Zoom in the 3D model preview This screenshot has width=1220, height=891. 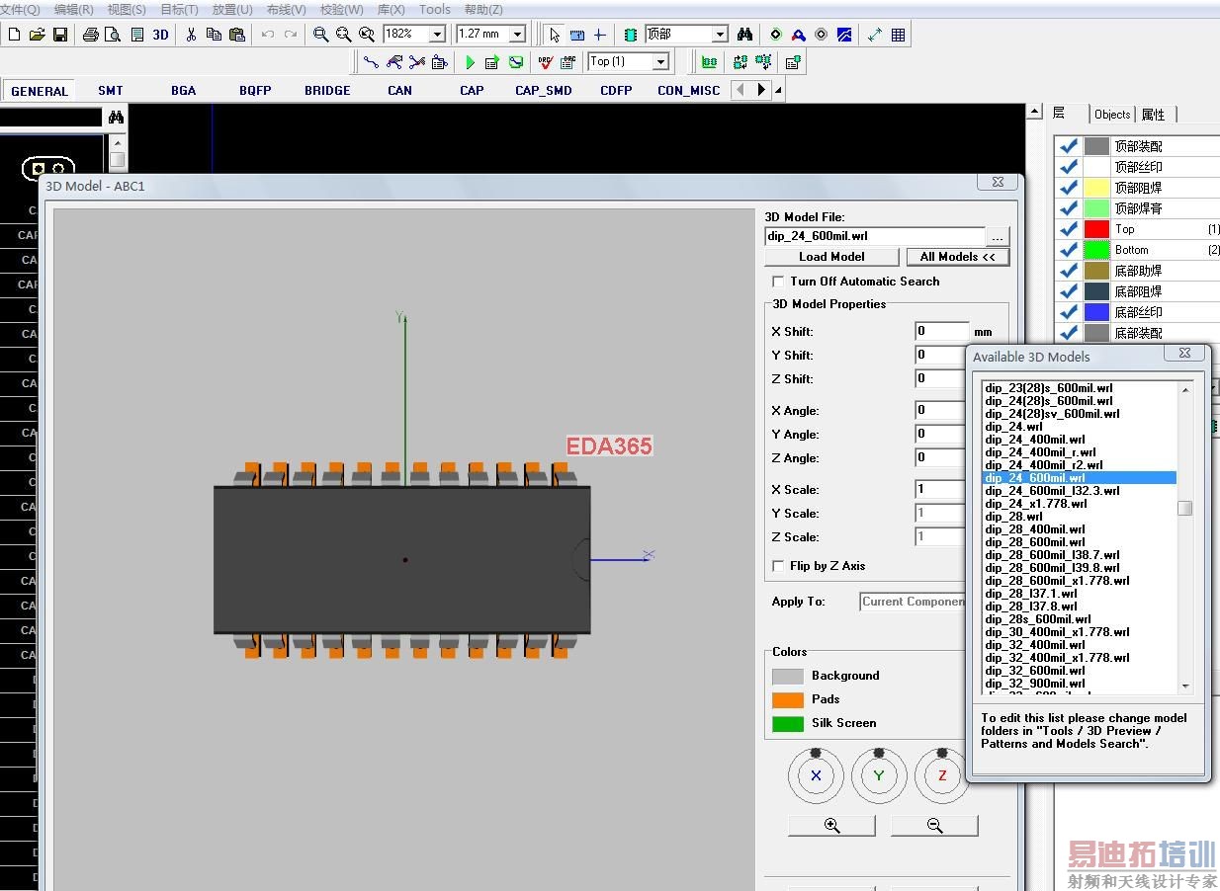point(831,826)
